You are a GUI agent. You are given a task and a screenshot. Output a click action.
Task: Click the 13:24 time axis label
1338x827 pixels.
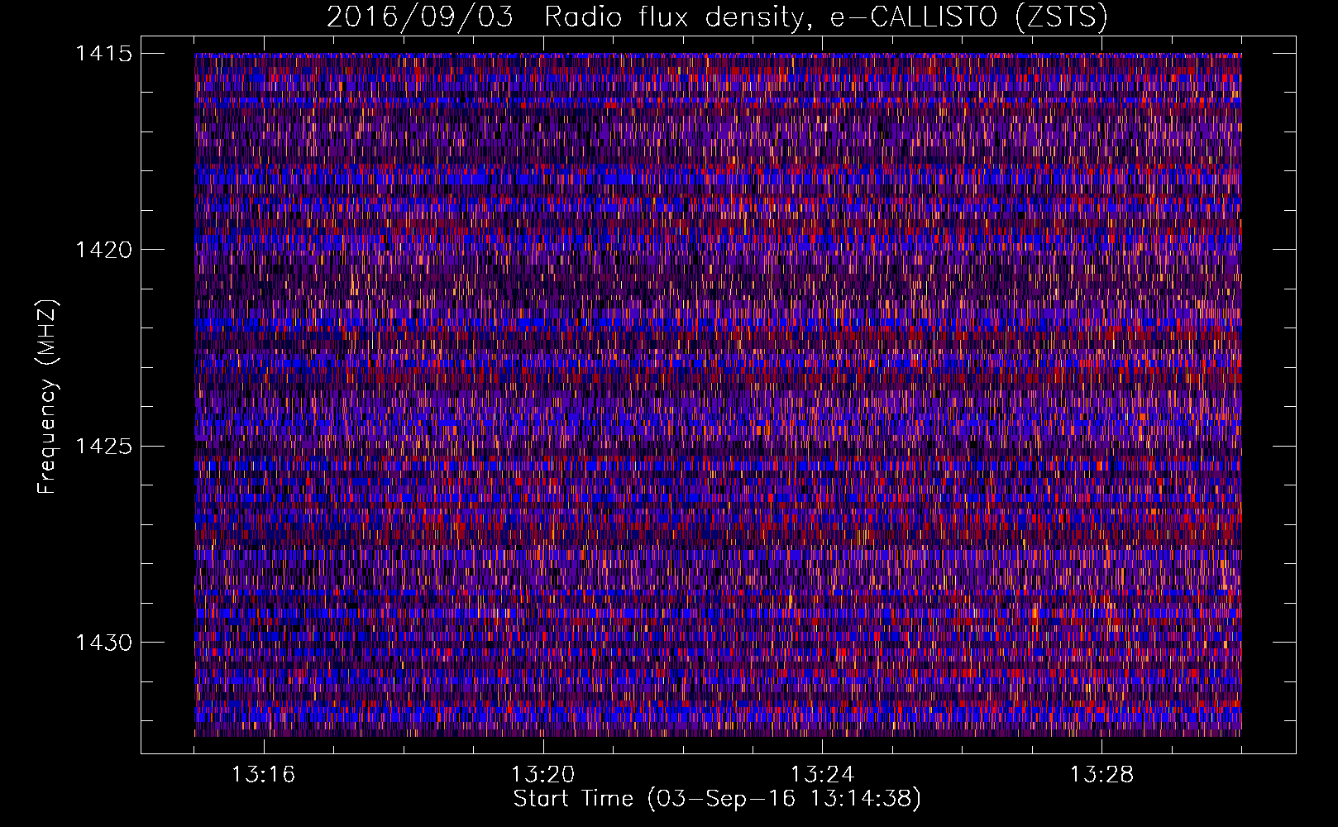(822, 775)
